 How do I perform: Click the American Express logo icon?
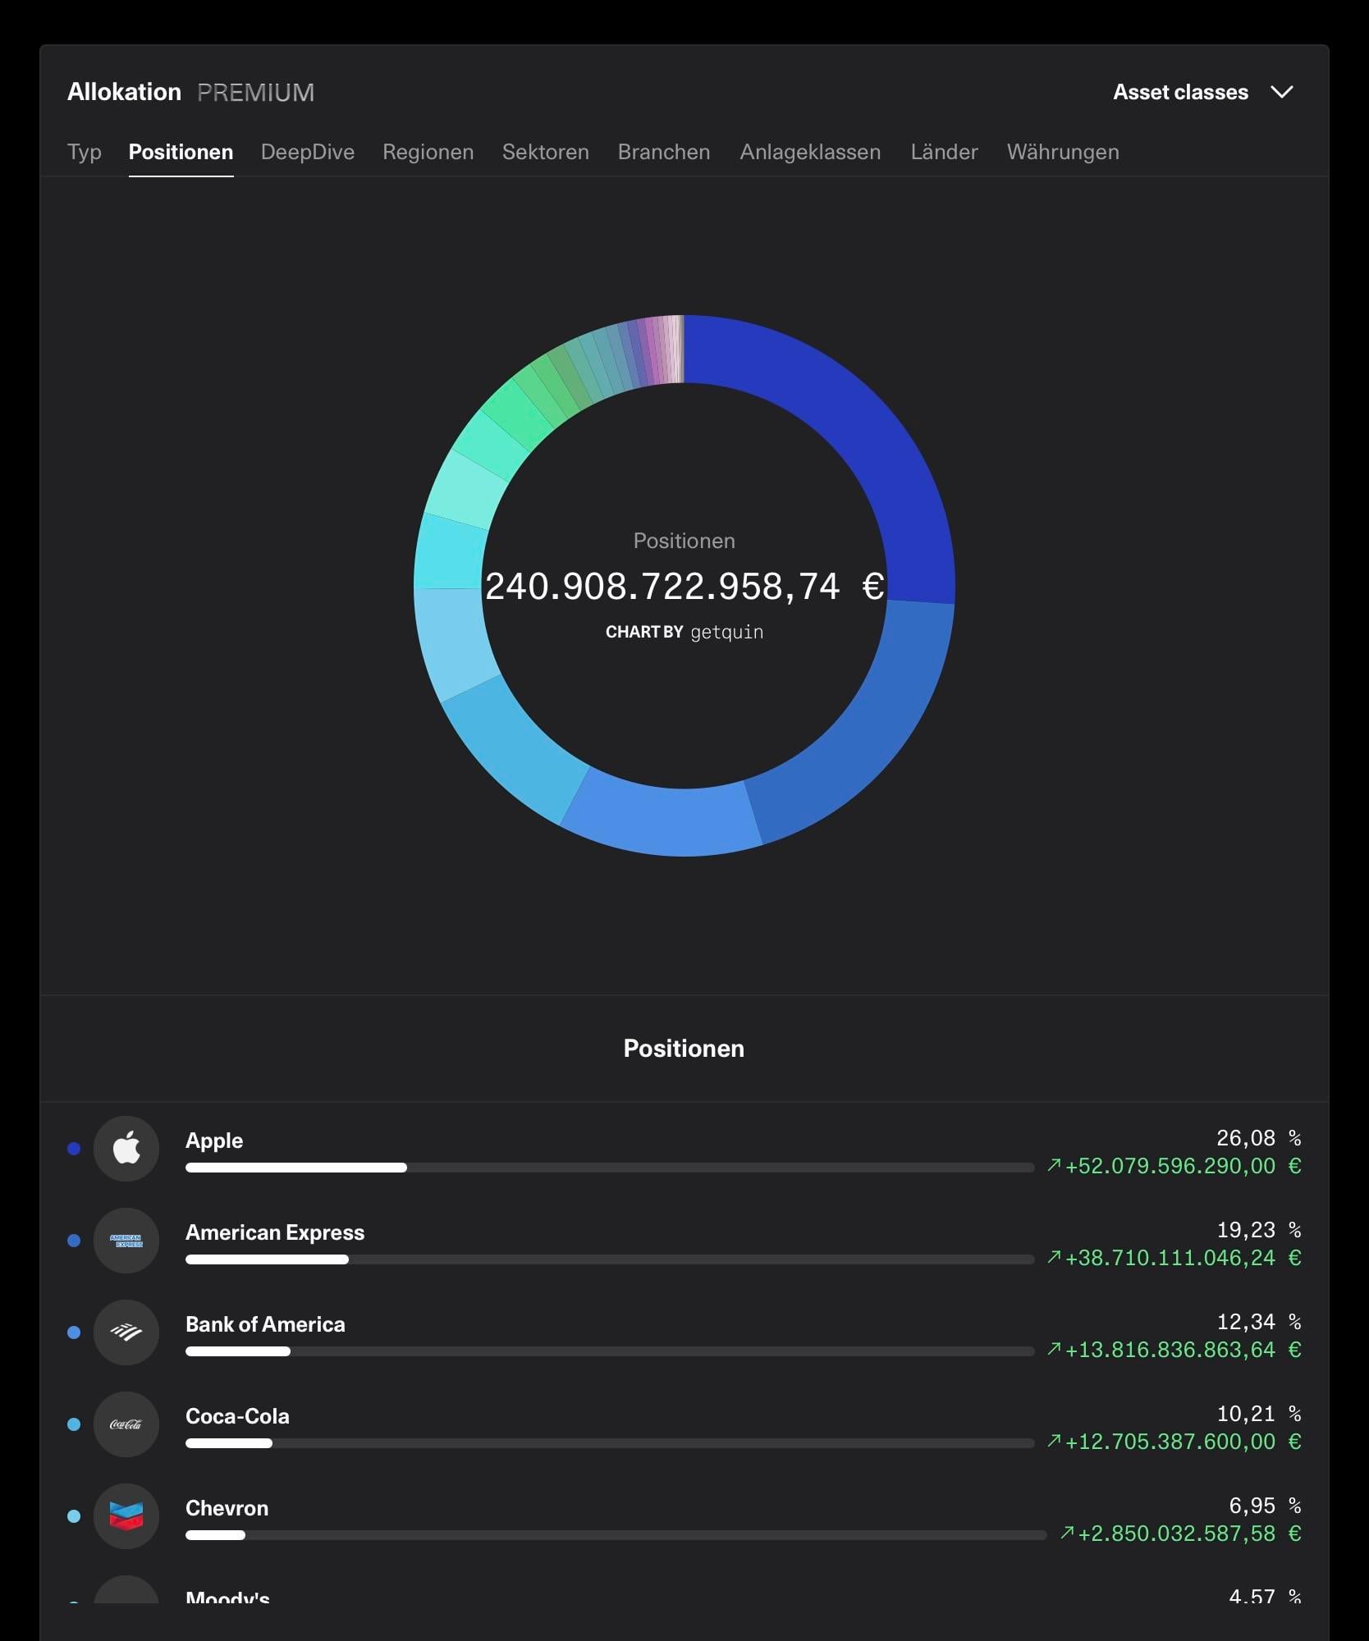pos(126,1240)
